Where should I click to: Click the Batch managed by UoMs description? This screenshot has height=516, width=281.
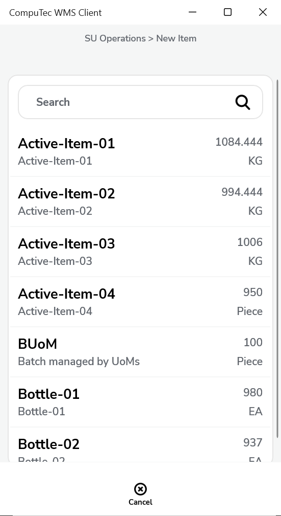coord(79,362)
